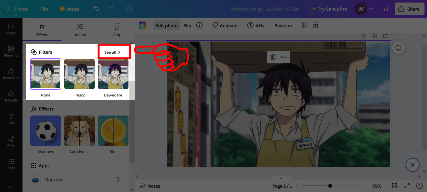See all filters
This screenshot has width=427, height=192.
[112, 52]
